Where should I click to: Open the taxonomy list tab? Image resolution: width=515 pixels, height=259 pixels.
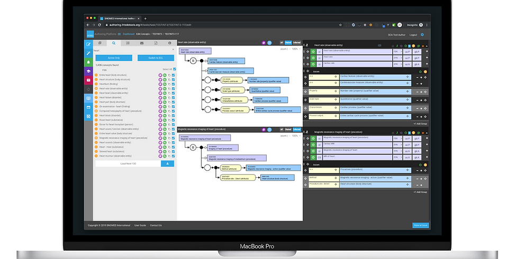pyautogui.click(x=128, y=43)
